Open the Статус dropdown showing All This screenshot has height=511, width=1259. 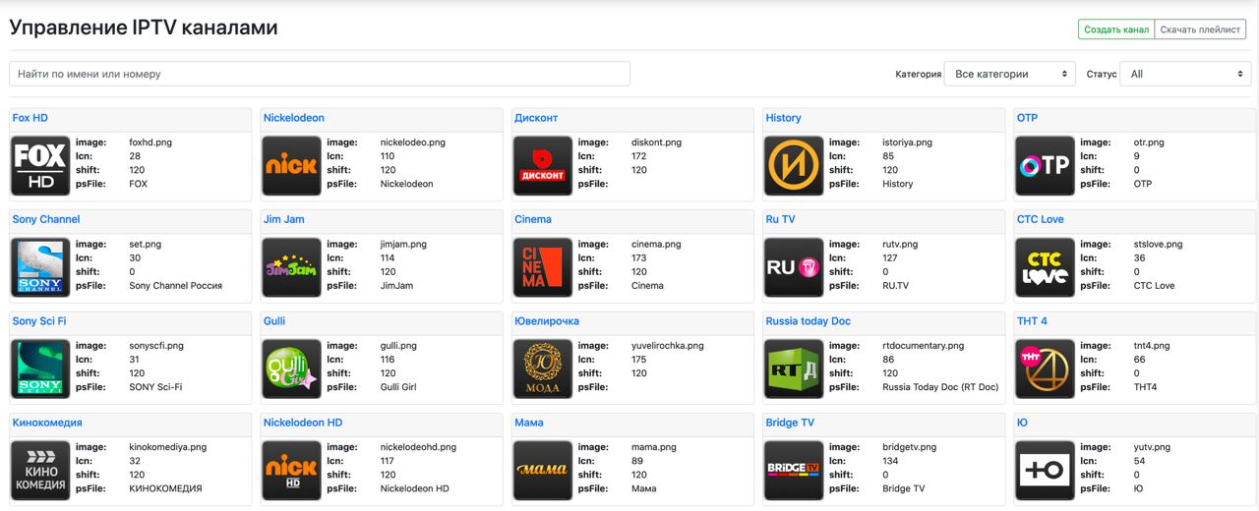coord(1185,74)
